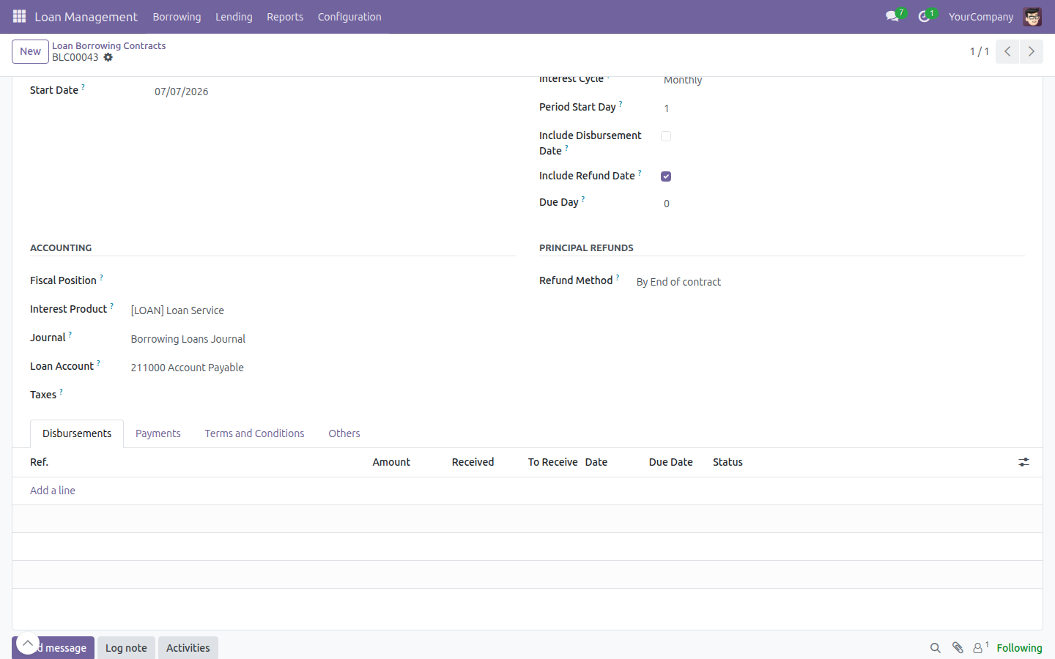Open Interest Product field Loan Service

[x=322, y=310]
